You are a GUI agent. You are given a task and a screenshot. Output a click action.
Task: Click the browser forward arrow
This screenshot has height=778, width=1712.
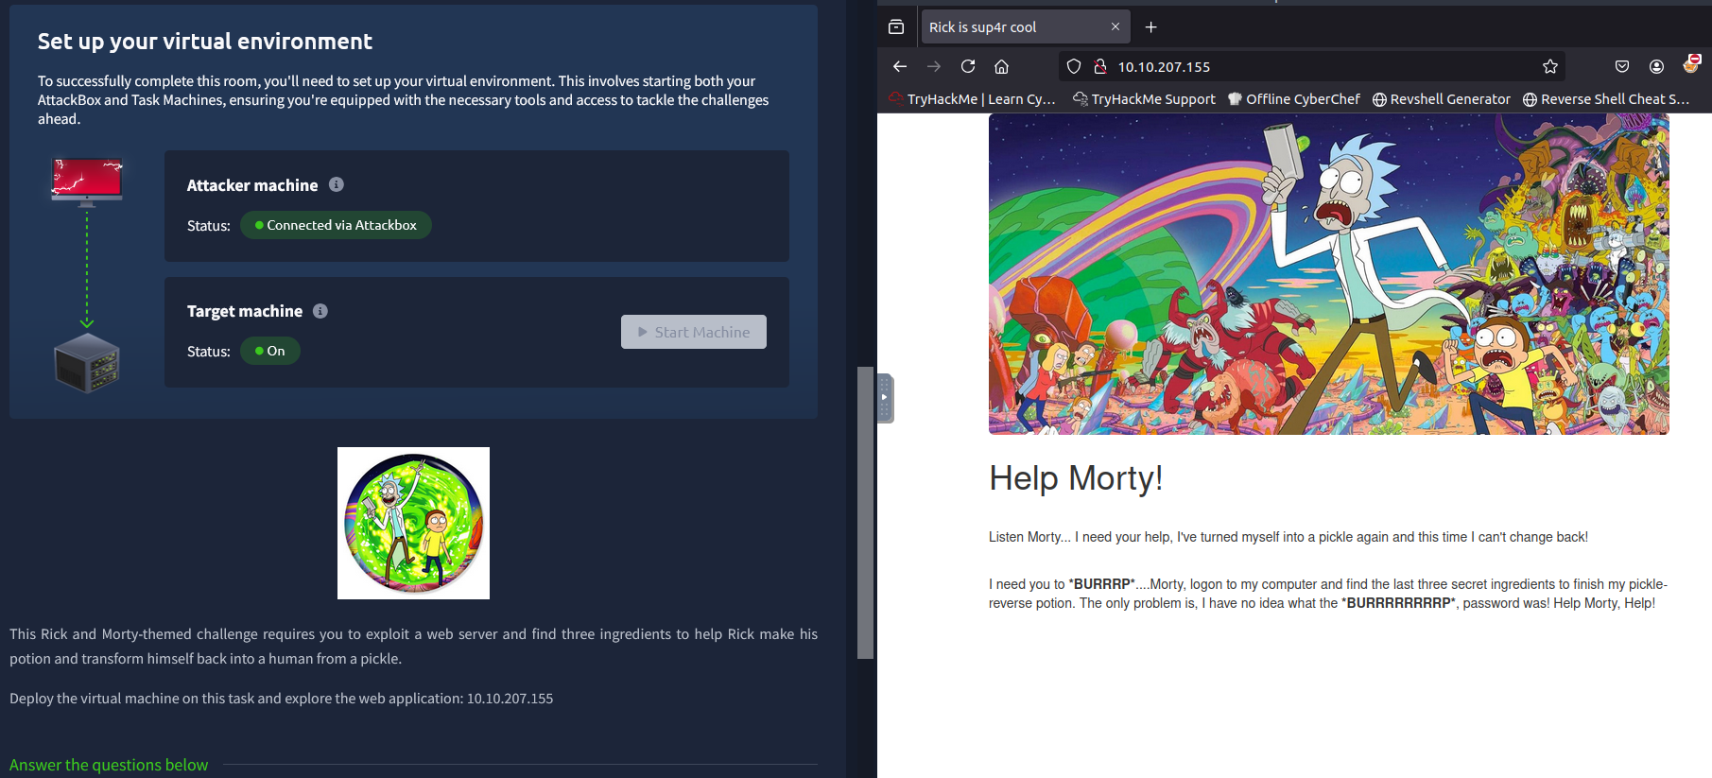tap(934, 66)
